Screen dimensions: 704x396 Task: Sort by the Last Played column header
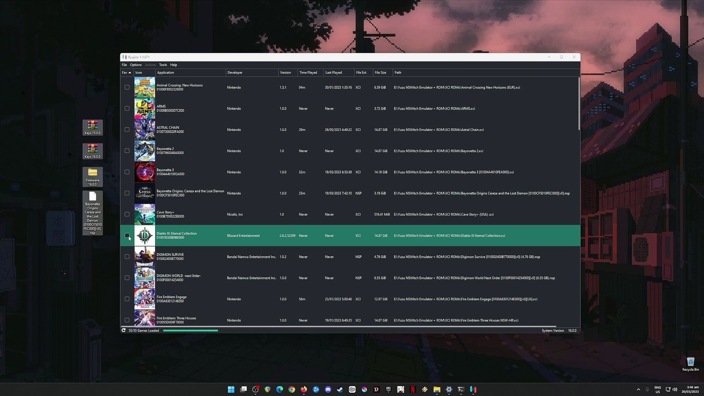[338, 73]
